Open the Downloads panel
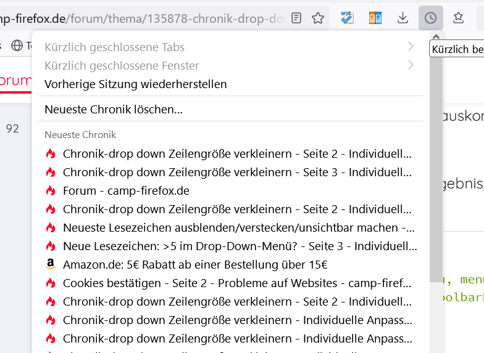Image resolution: width=484 pixels, height=353 pixels. pyautogui.click(x=403, y=18)
